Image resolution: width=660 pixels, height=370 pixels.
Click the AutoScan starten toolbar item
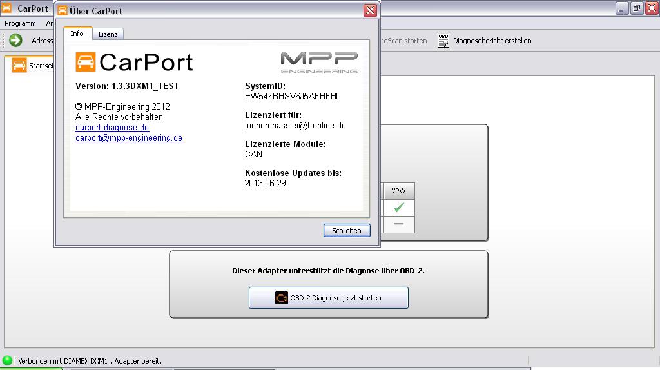pos(404,41)
